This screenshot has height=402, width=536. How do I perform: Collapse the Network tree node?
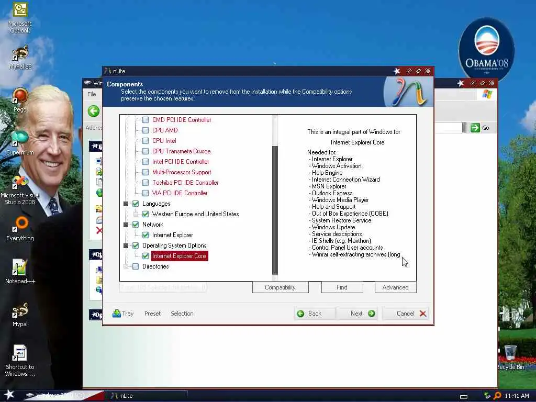tap(126, 225)
